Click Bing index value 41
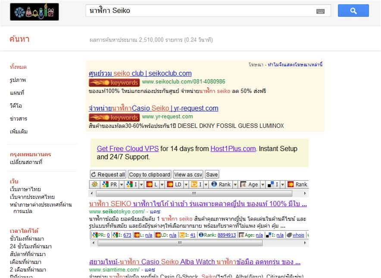Screen dimensions: 381x278 [x=193, y=235]
